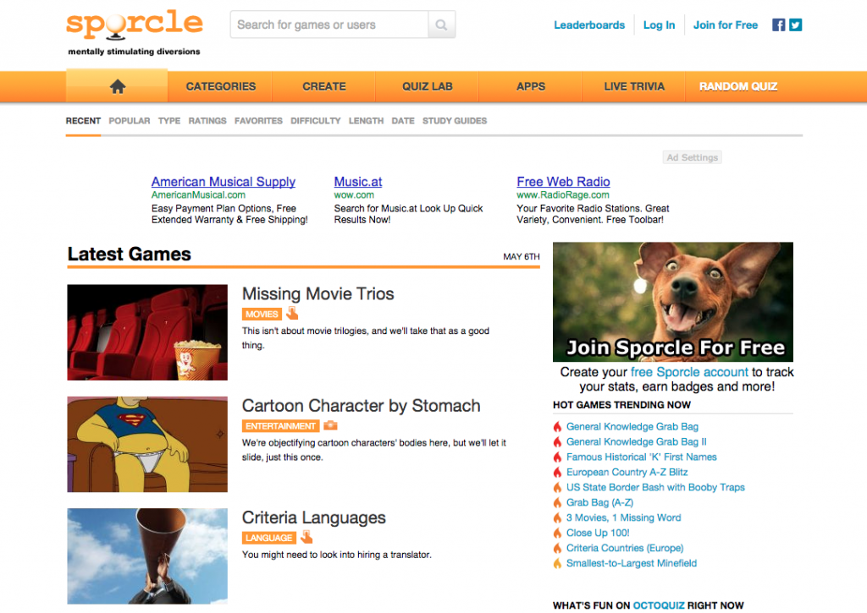867x613 pixels.
Task: Click the AmericanMusical.com ad URL
Action: click(198, 195)
